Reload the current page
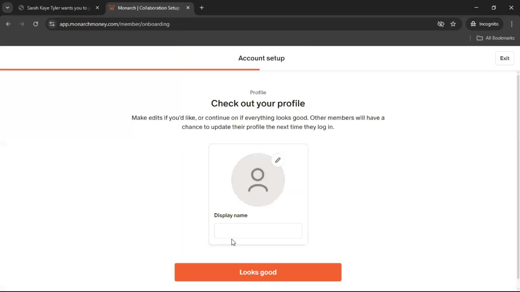 click(x=35, y=24)
